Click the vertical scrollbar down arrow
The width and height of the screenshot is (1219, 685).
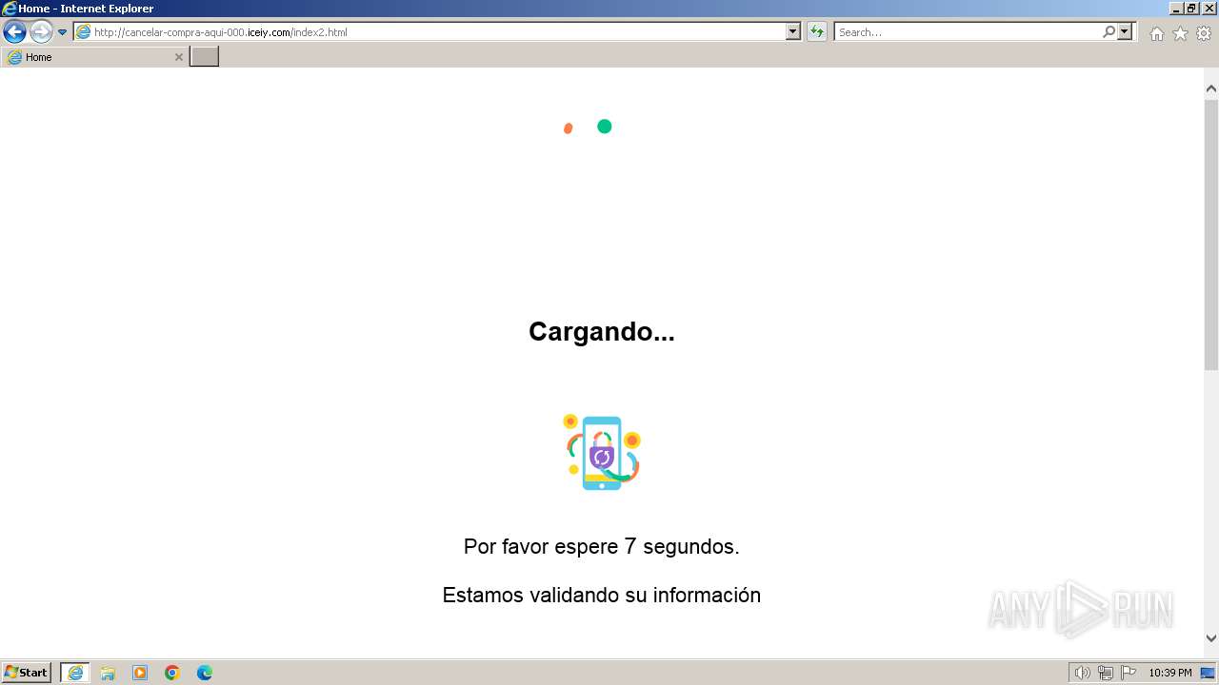(x=1211, y=638)
